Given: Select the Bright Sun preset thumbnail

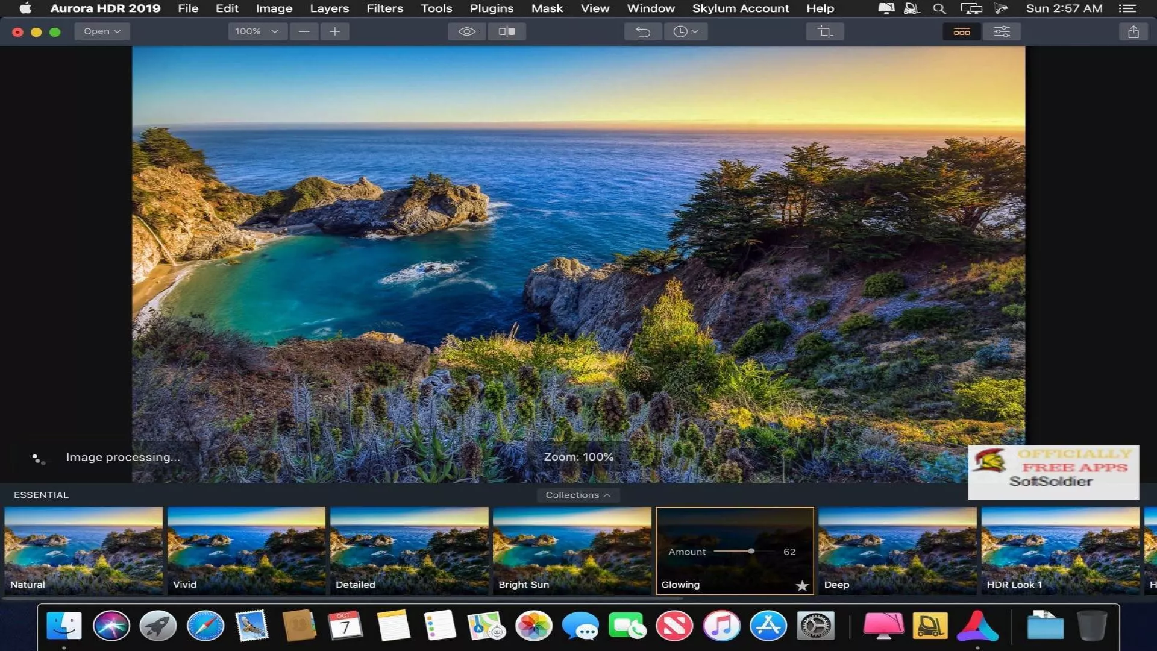Looking at the screenshot, I should [x=571, y=550].
